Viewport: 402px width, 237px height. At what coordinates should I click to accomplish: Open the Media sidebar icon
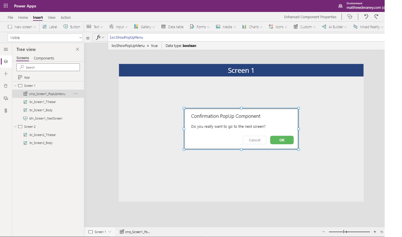(6, 98)
